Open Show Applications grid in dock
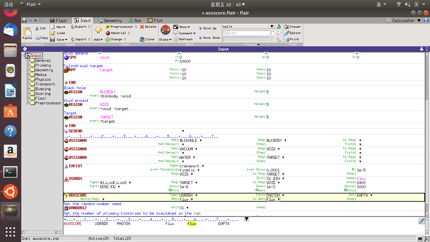Screen dimensions: 430x242 click(x=10, y=232)
